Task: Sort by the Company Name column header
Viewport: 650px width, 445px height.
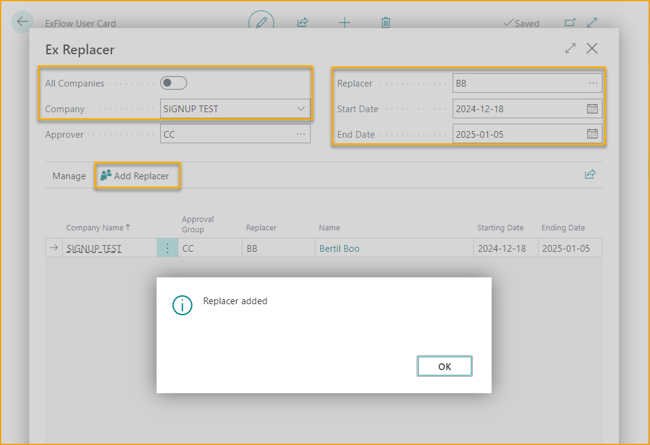Action: point(97,227)
